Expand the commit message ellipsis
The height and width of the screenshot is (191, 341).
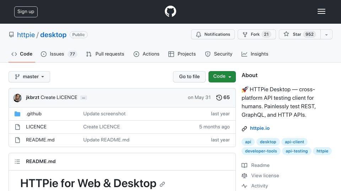[x=83, y=98]
